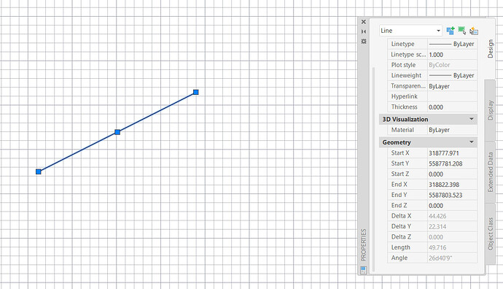503x289 pixels.
Task: Click the empty Hyperlink field
Action: pos(452,96)
